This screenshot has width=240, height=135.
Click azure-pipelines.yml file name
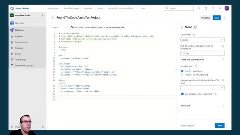[x=115, y=27]
